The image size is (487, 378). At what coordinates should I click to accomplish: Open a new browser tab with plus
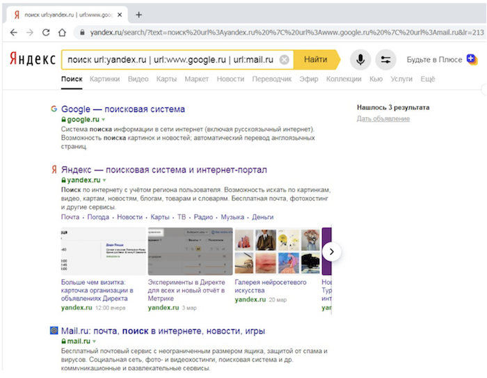[139, 15]
